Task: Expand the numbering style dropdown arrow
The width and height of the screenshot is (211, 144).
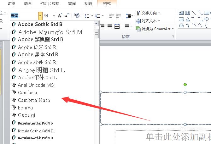Action: pos(103,16)
